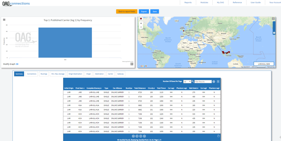Click the Initial Origin column header
The height and width of the screenshot is (141, 281).
coord(69,88)
